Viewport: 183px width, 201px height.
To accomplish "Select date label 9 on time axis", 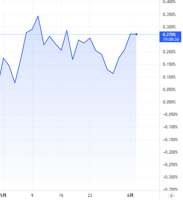I will pyautogui.click(x=32, y=195).
